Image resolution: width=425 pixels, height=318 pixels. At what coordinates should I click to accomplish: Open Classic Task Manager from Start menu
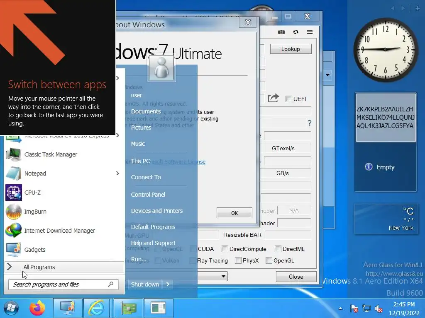(51, 154)
